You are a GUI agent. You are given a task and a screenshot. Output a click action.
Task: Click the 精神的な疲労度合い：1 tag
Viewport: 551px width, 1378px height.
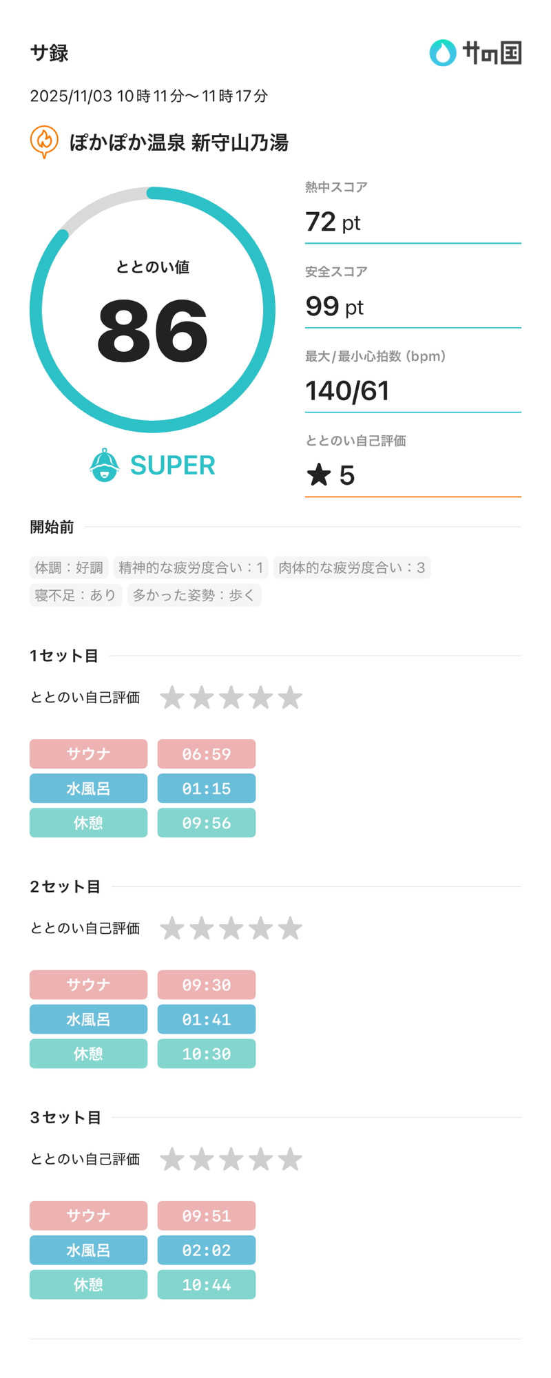click(191, 567)
